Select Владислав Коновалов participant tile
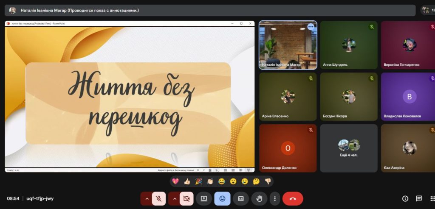This screenshot has height=209, width=435. tap(408, 97)
